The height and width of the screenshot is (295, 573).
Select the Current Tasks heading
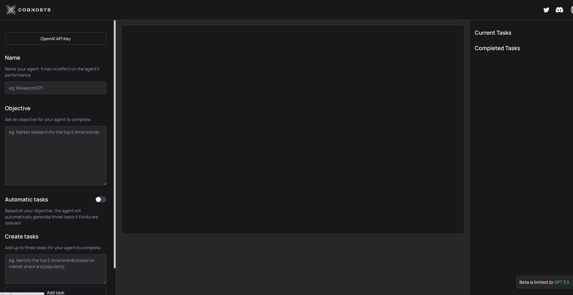[x=493, y=33]
